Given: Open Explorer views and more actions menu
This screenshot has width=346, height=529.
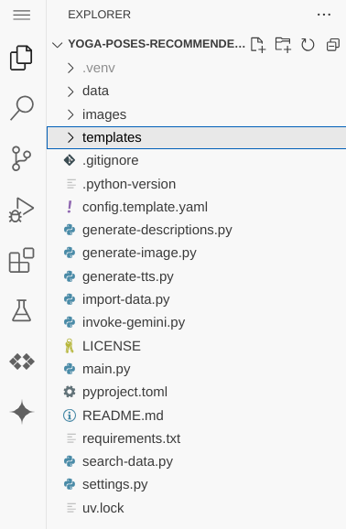Looking at the screenshot, I should click(x=324, y=15).
